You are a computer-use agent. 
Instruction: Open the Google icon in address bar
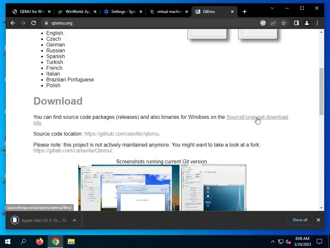click(263, 23)
